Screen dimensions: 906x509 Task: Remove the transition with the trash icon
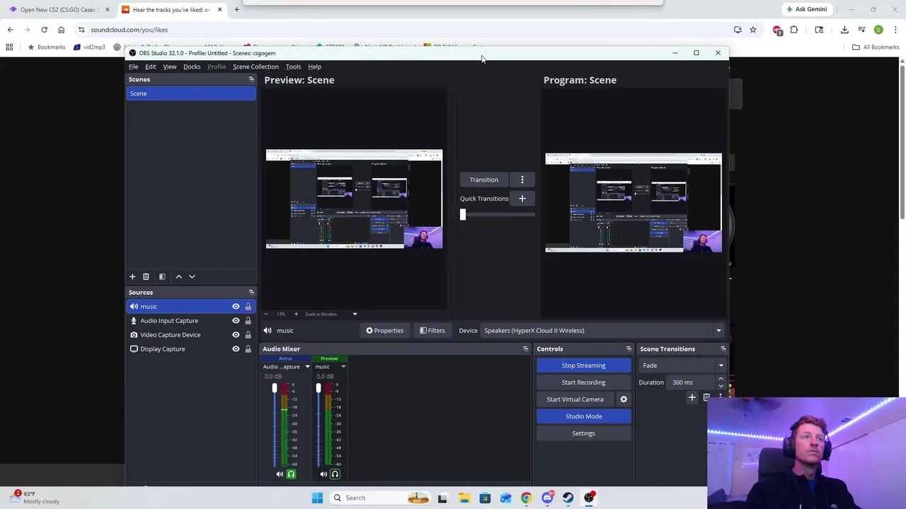[x=706, y=397]
